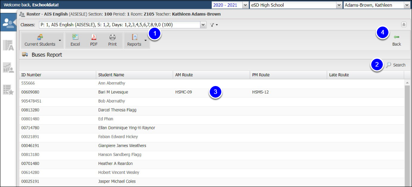Viewport: 412px width, 187px height.
Task: Select student Hobert Vincent Wesley
Action: coord(119,172)
